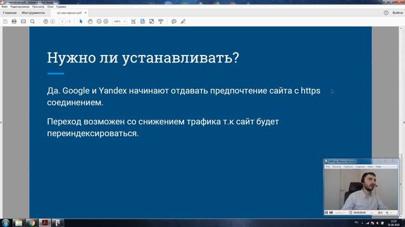Open the Find text magnifier tool
The image size is (405, 227).
(x=32, y=21)
